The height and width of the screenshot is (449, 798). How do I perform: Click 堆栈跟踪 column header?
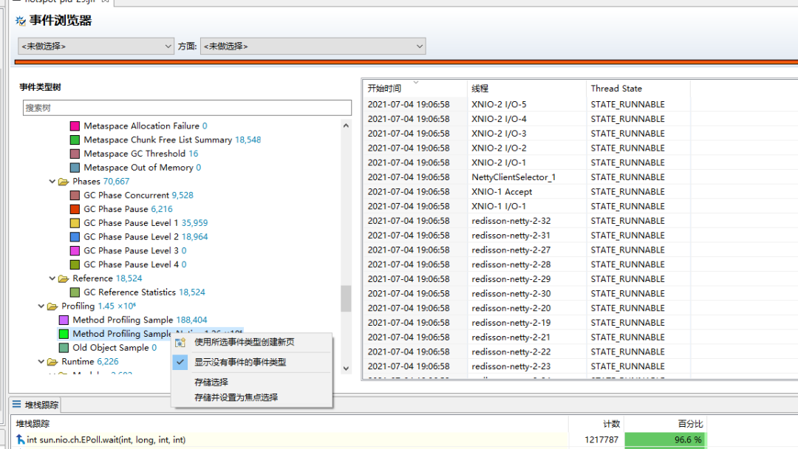coord(289,424)
